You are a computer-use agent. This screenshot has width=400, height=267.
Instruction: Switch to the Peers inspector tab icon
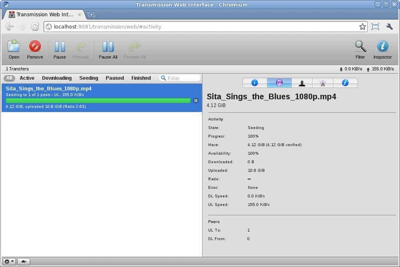302,82
